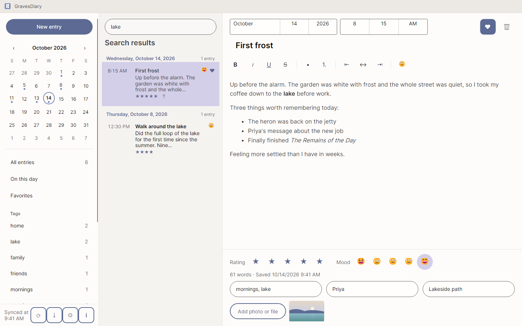522x326 pixels.
Task: Center align text with the double-arrow icon
Action: (363, 64)
